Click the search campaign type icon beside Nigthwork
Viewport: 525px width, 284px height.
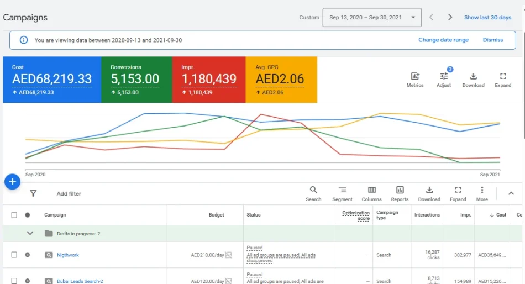[49, 255]
